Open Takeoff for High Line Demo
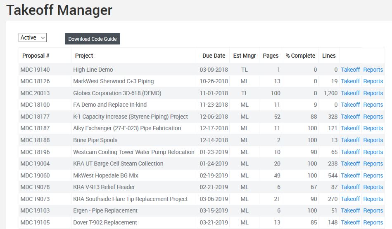Screen dimensions: 392x229 [x=350, y=70]
